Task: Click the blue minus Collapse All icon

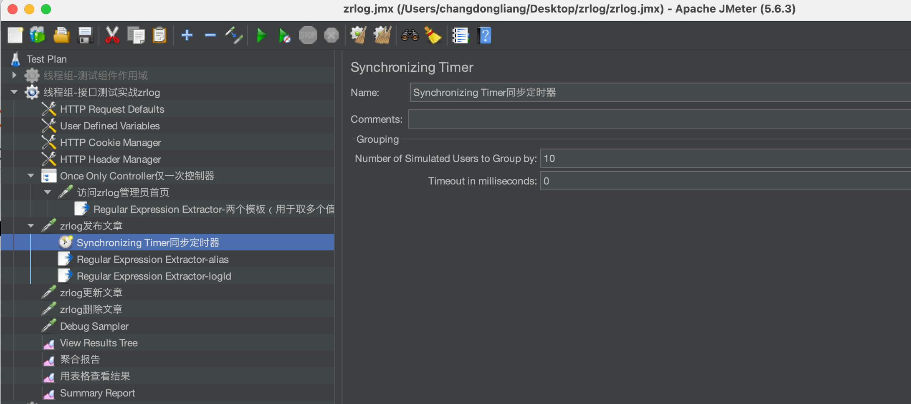Action: point(210,35)
